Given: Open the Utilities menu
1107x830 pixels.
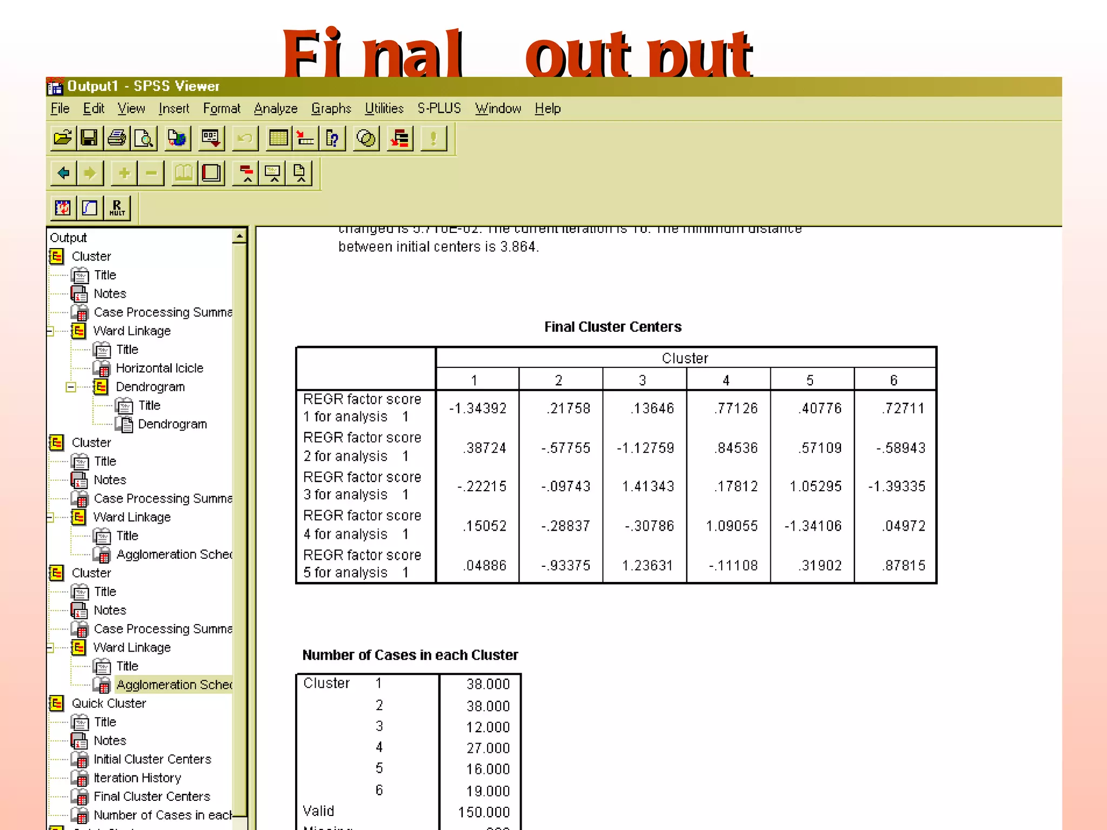Looking at the screenshot, I should pos(384,109).
